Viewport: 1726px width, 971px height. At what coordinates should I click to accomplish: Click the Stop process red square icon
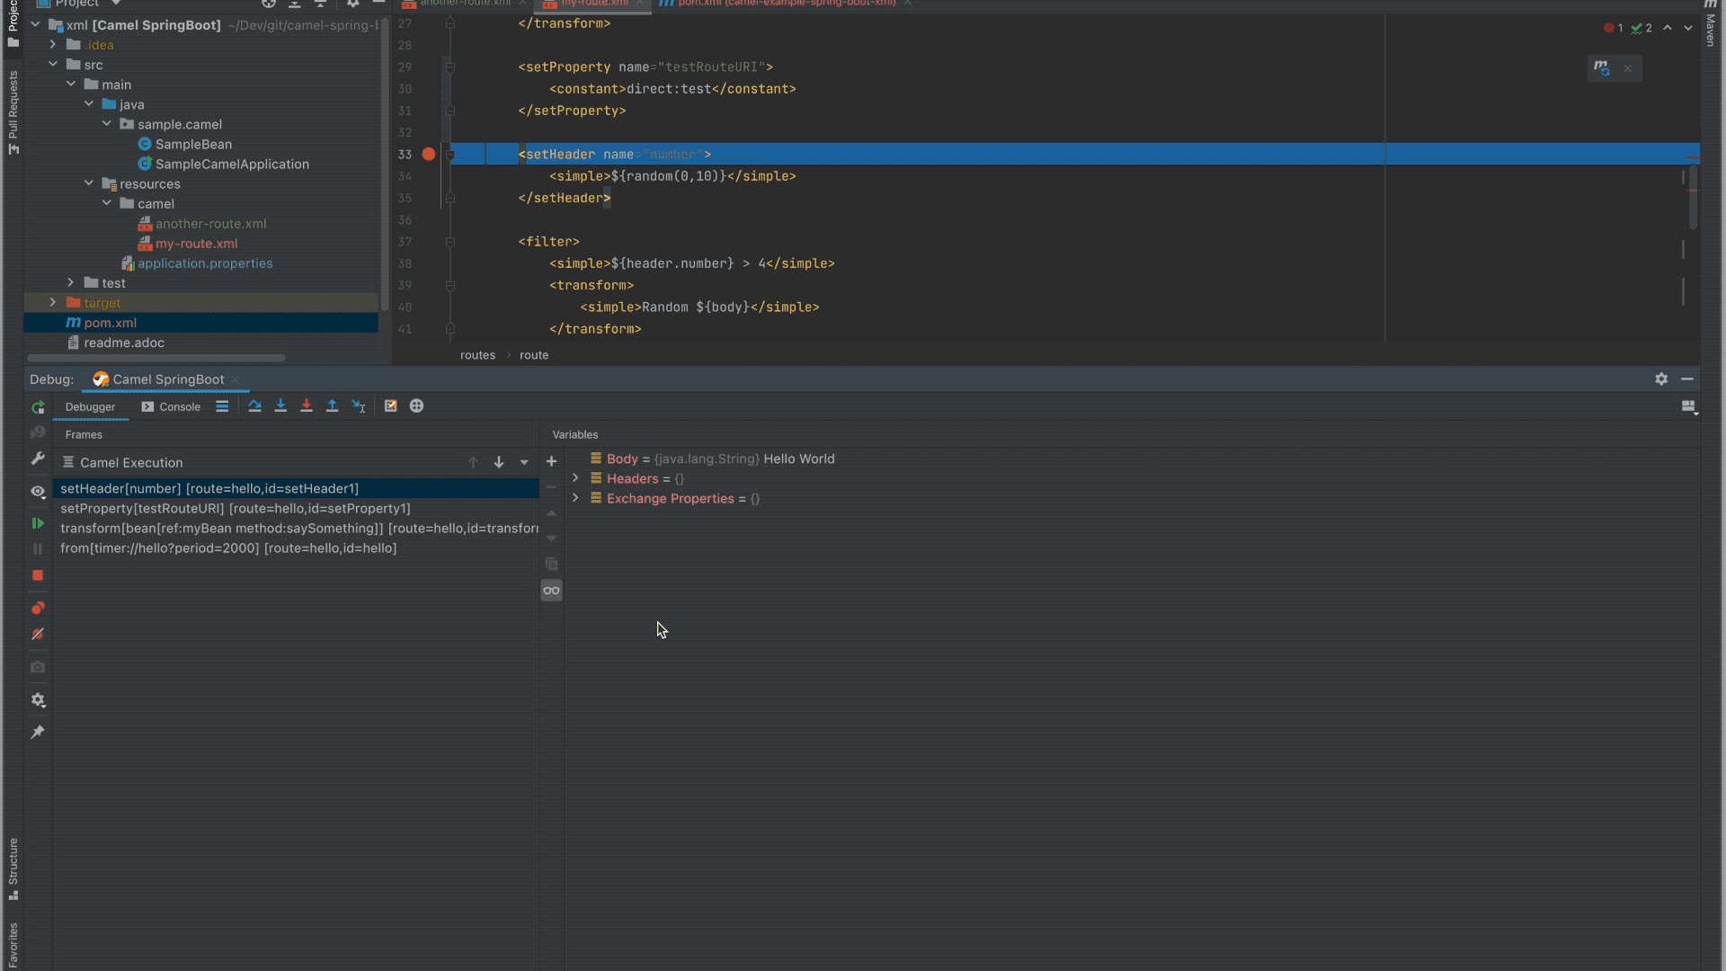[38, 575]
